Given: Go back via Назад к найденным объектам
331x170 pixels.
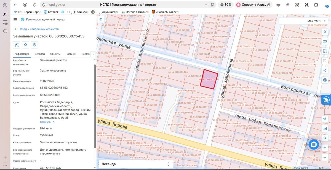Looking at the screenshot, I should tap(36, 29).
